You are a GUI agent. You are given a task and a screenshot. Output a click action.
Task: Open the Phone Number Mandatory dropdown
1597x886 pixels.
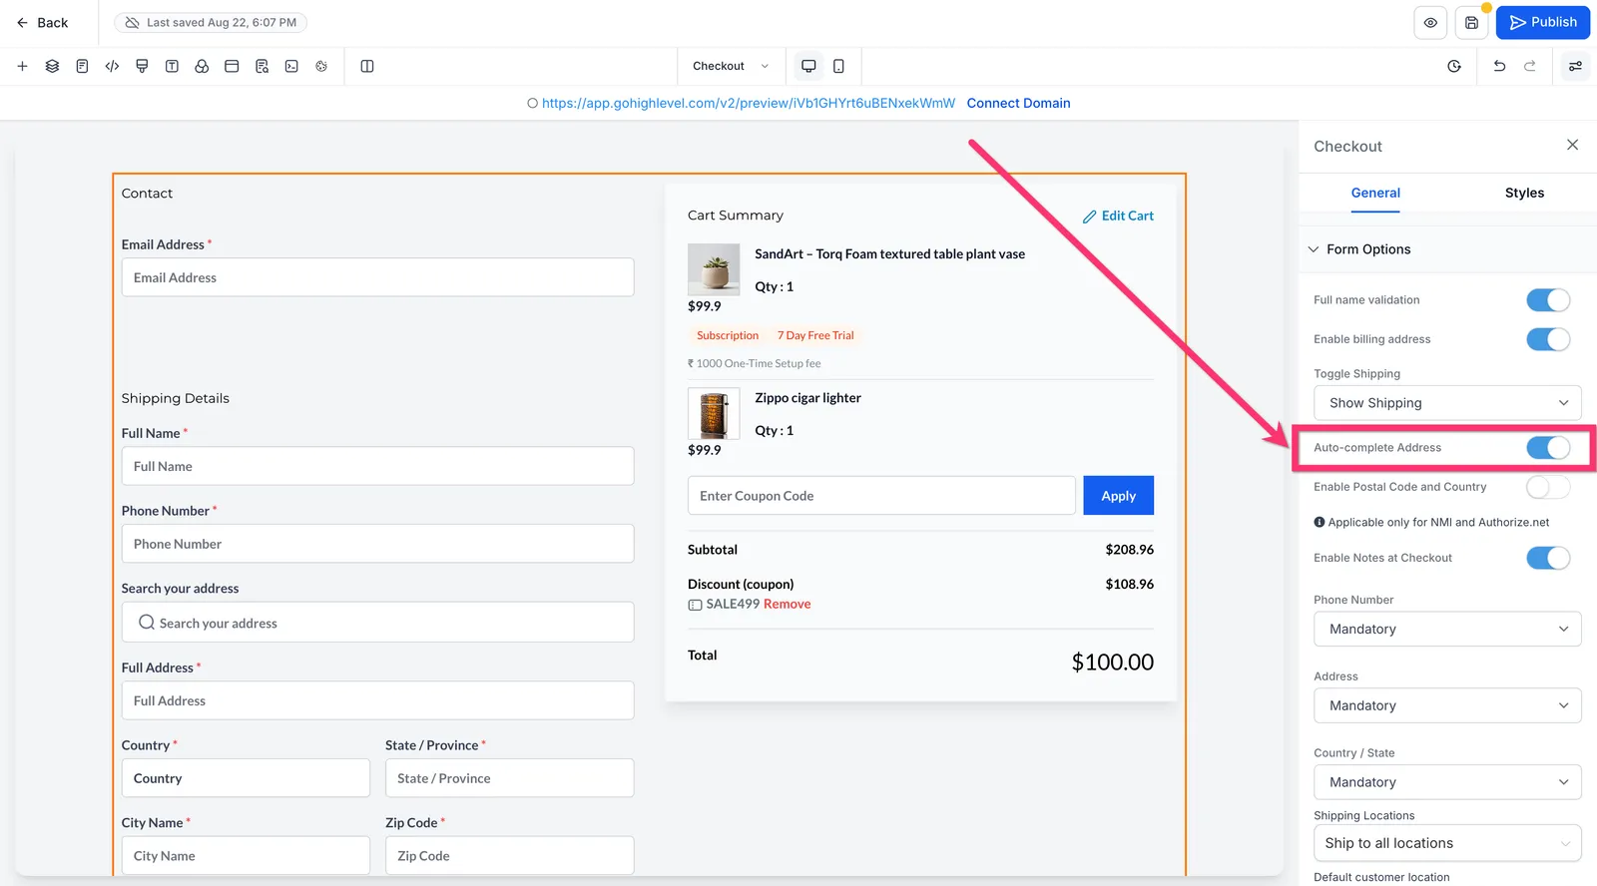[x=1447, y=629]
